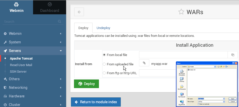Go to My Recent Documents in Open dialog
239x107 pixels.
tap(182, 73)
